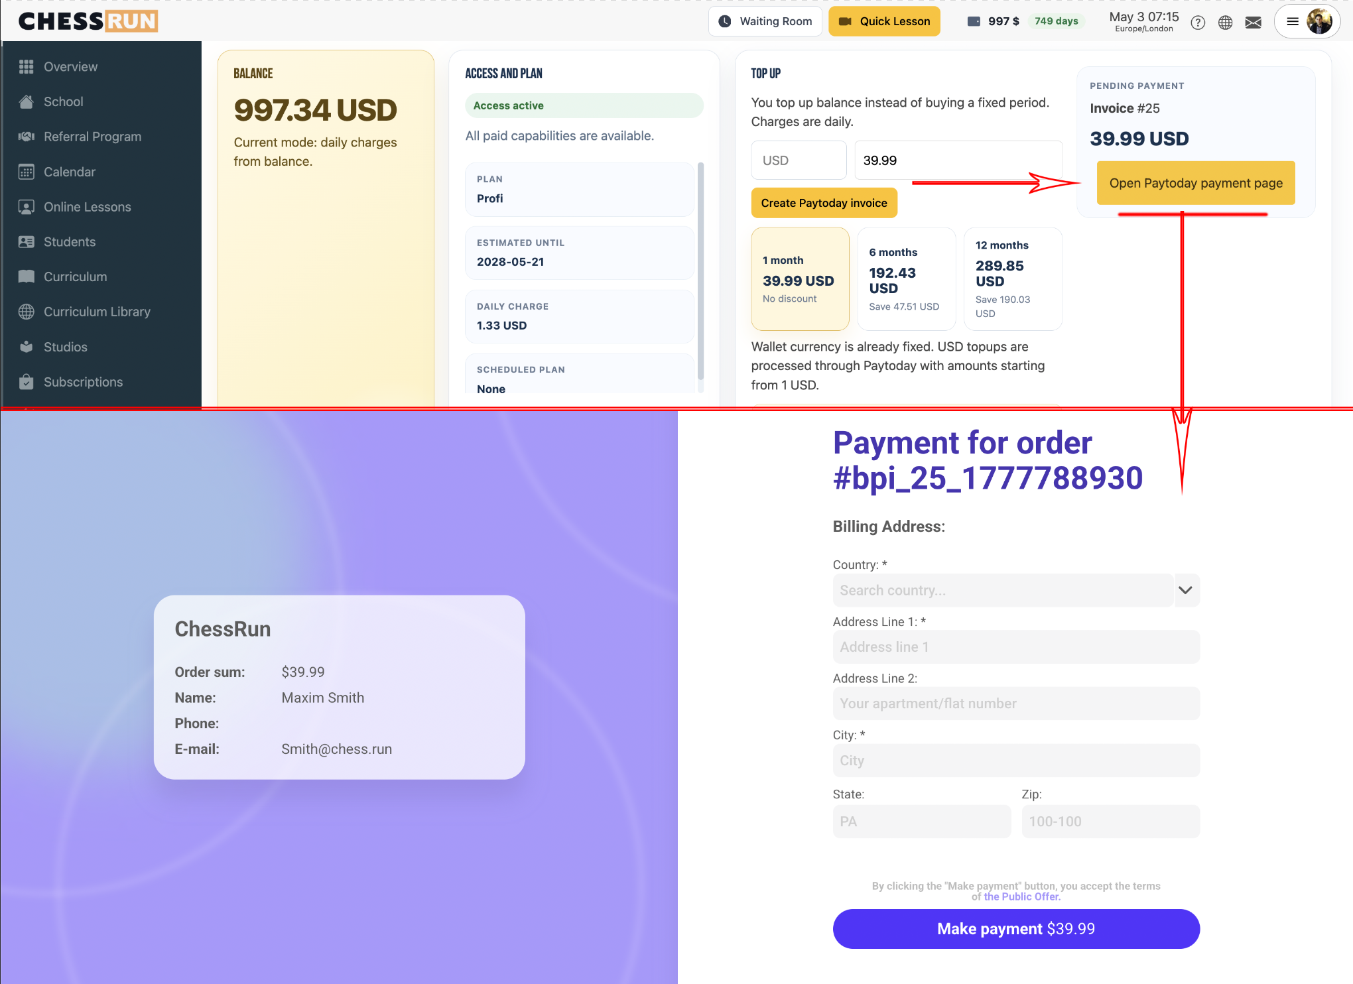Open the mail envelope icon
1353x984 pixels.
[1254, 23]
